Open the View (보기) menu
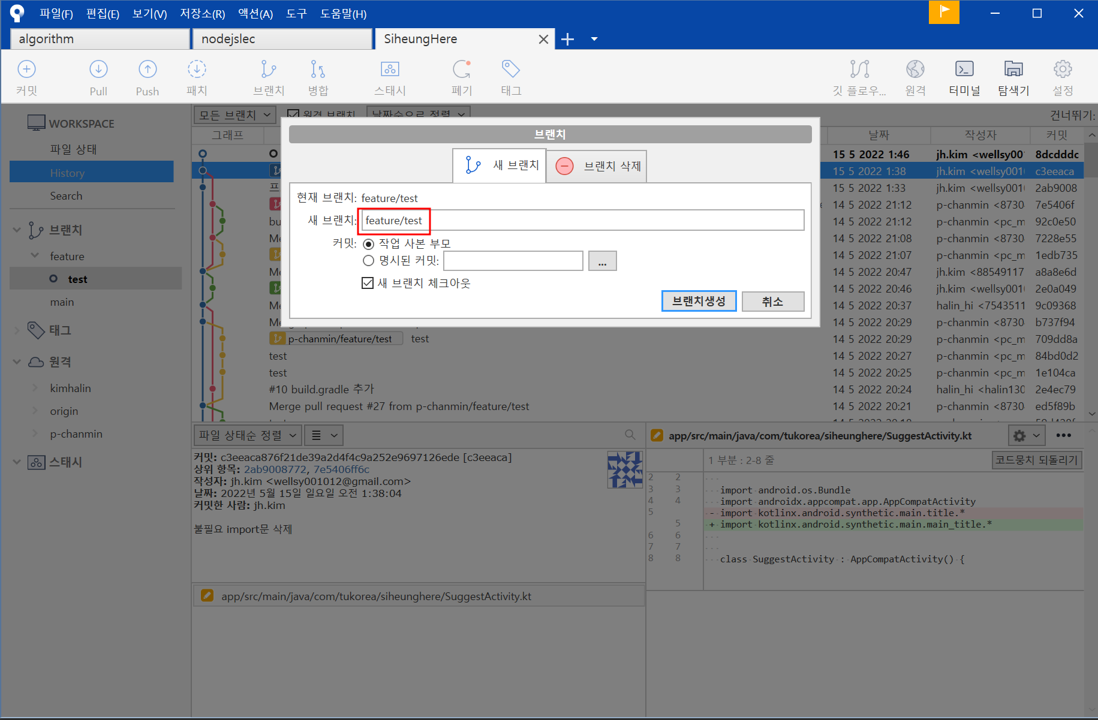Image resolution: width=1098 pixels, height=720 pixels. coord(149,13)
